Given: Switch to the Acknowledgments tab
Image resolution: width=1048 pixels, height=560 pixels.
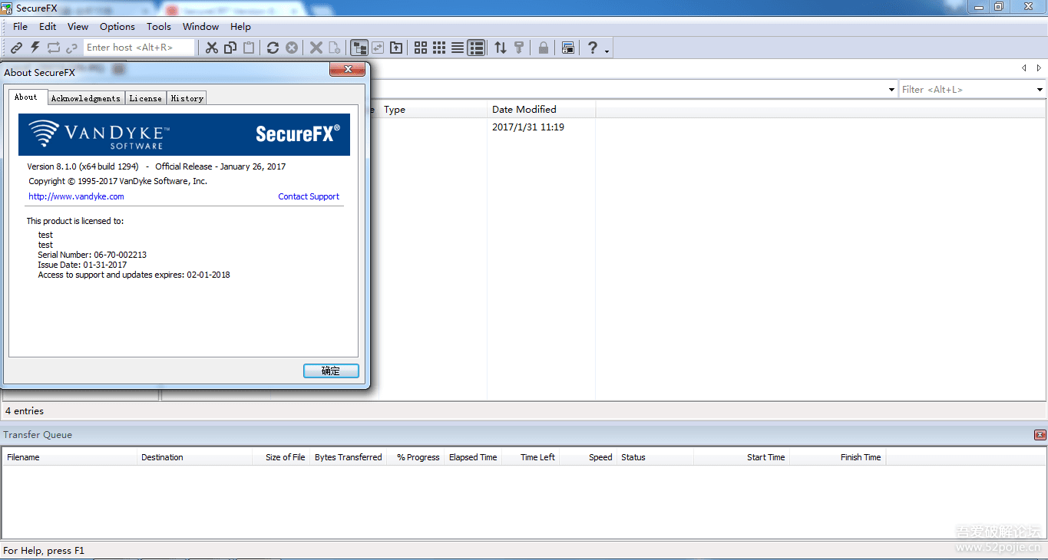Looking at the screenshot, I should coord(86,98).
